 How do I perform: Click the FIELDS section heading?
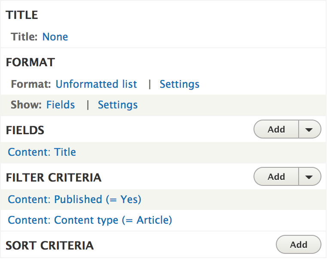coord(25,130)
